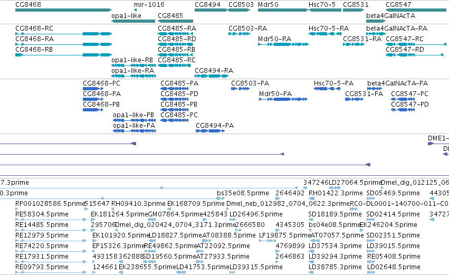The image size is (449, 275).
Task: Click the CG8494-PA protein label
Action: pyautogui.click(x=215, y=126)
